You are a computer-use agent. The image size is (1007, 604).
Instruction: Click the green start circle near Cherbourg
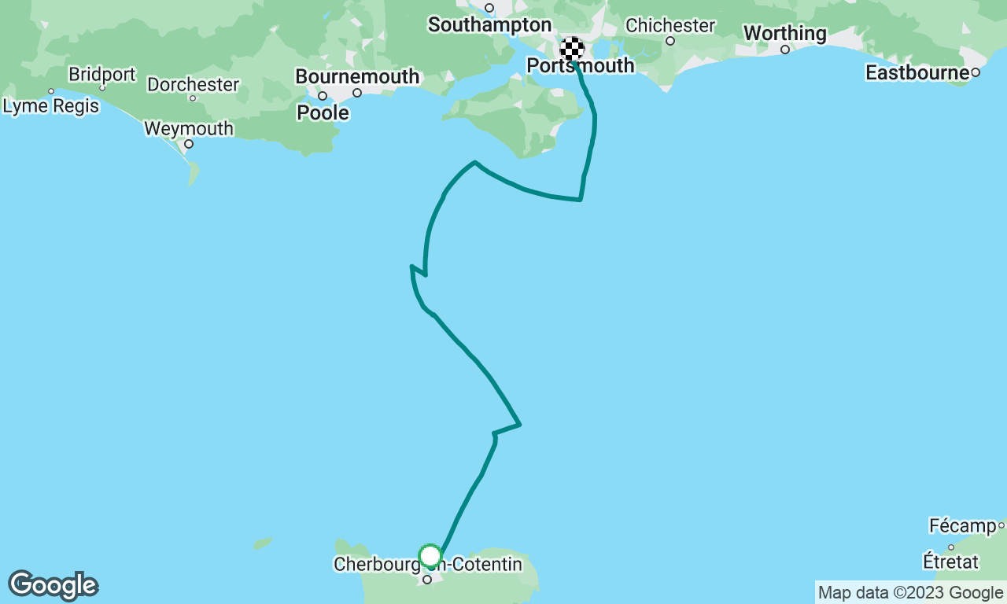[430, 557]
